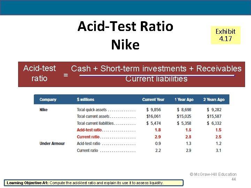Click the quick assets value $ 9,282
251x188 pixels.
pyautogui.click(x=214, y=110)
